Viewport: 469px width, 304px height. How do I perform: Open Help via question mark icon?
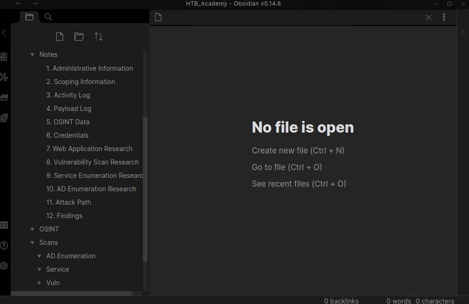click(4, 245)
